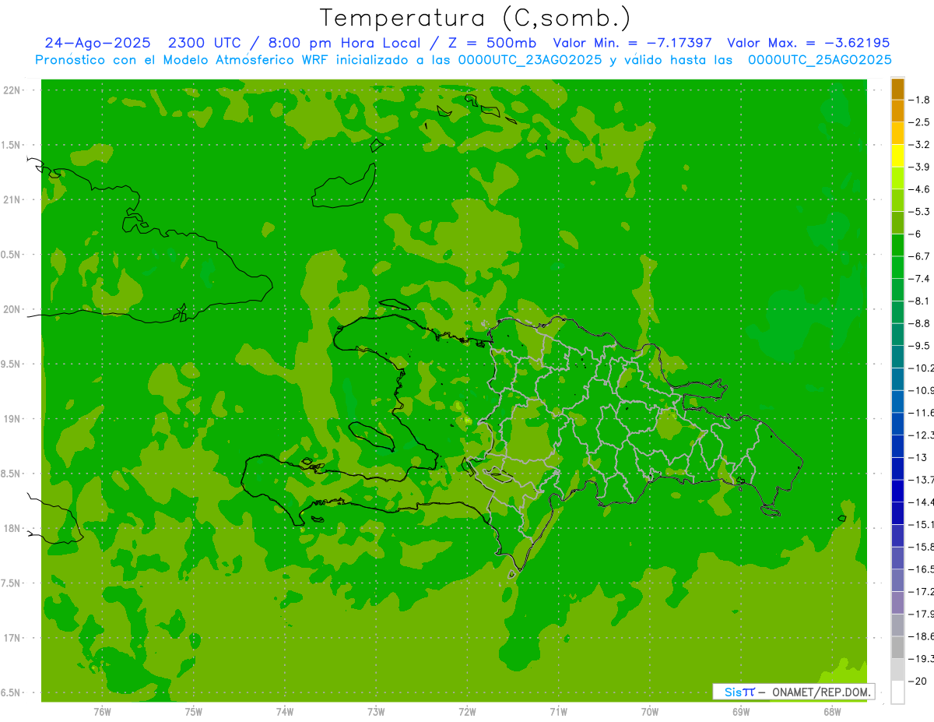Image resolution: width=934 pixels, height=722 pixels.
Task: Click the -6 colorbar value
Action: (915, 234)
